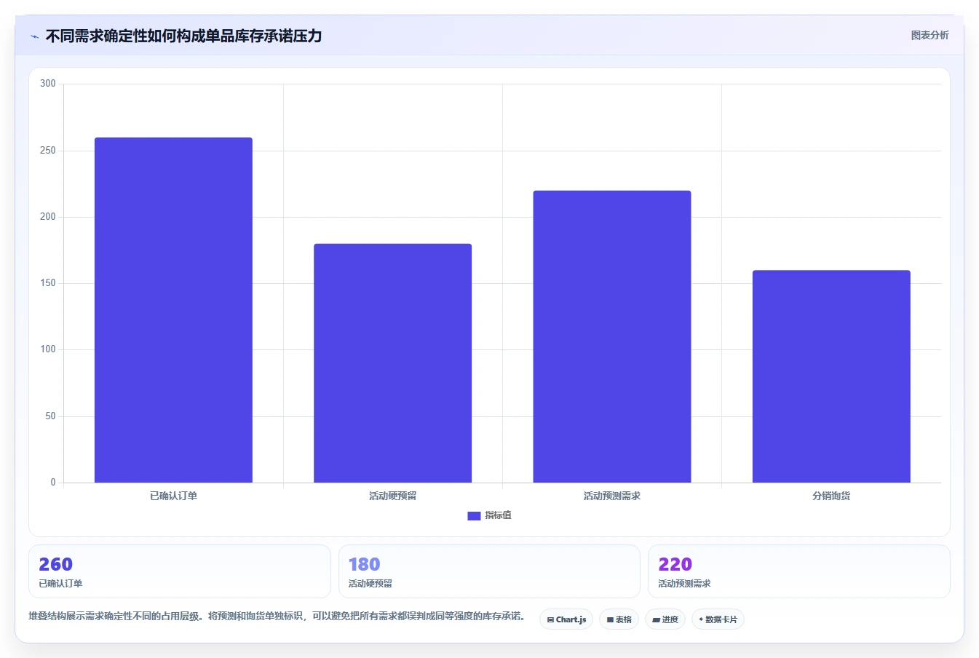This screenshot has width=979, height=658.
Task: Select the 已确认订单 bar in chart
Action: coord(173,310)
